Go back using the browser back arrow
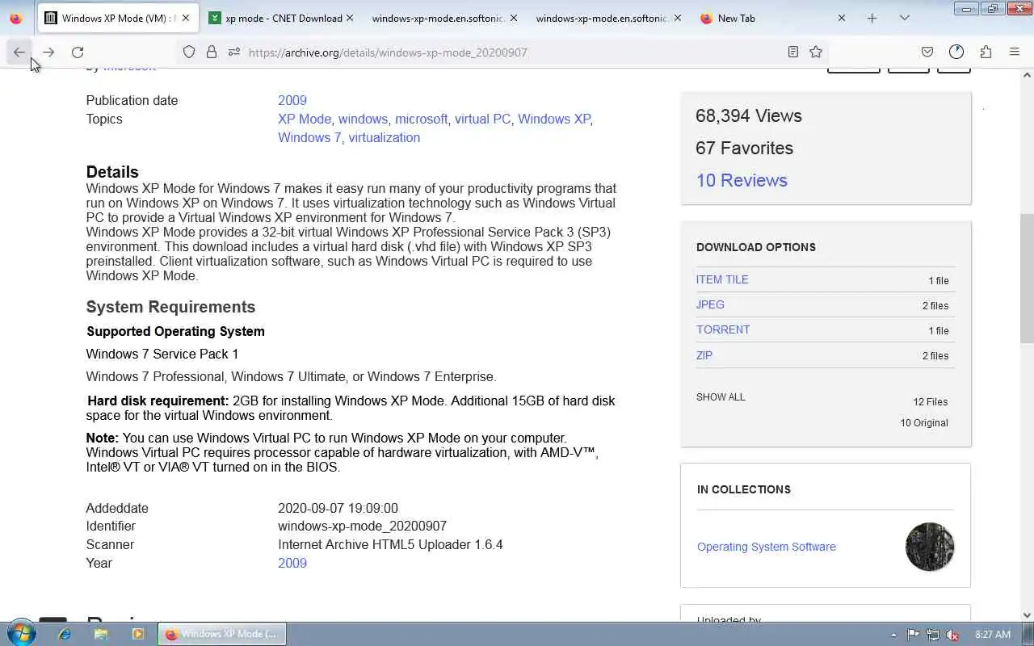The height and width of the screenshot is (646, 1034). 19,52
